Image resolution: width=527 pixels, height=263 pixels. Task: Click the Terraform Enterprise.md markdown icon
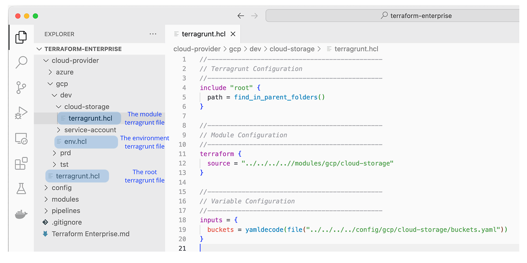[45, 234]
